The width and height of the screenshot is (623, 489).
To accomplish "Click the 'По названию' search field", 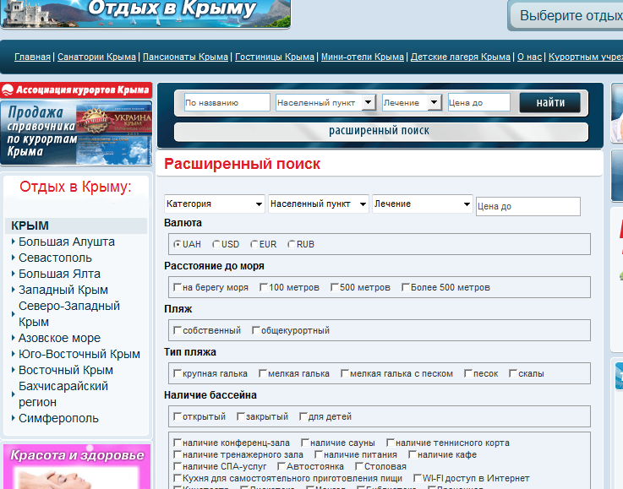I will click(227, 102).
